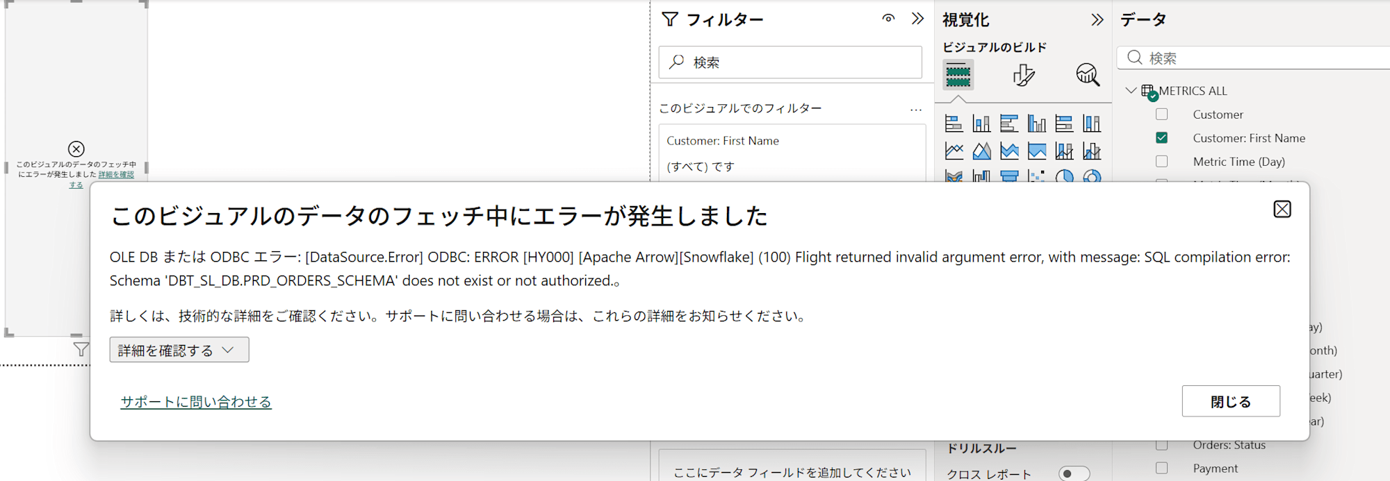Select the 100% stacked bar chart visual
The width and height of the screenshot is (1390, 481).
[x=1064, y=124]
